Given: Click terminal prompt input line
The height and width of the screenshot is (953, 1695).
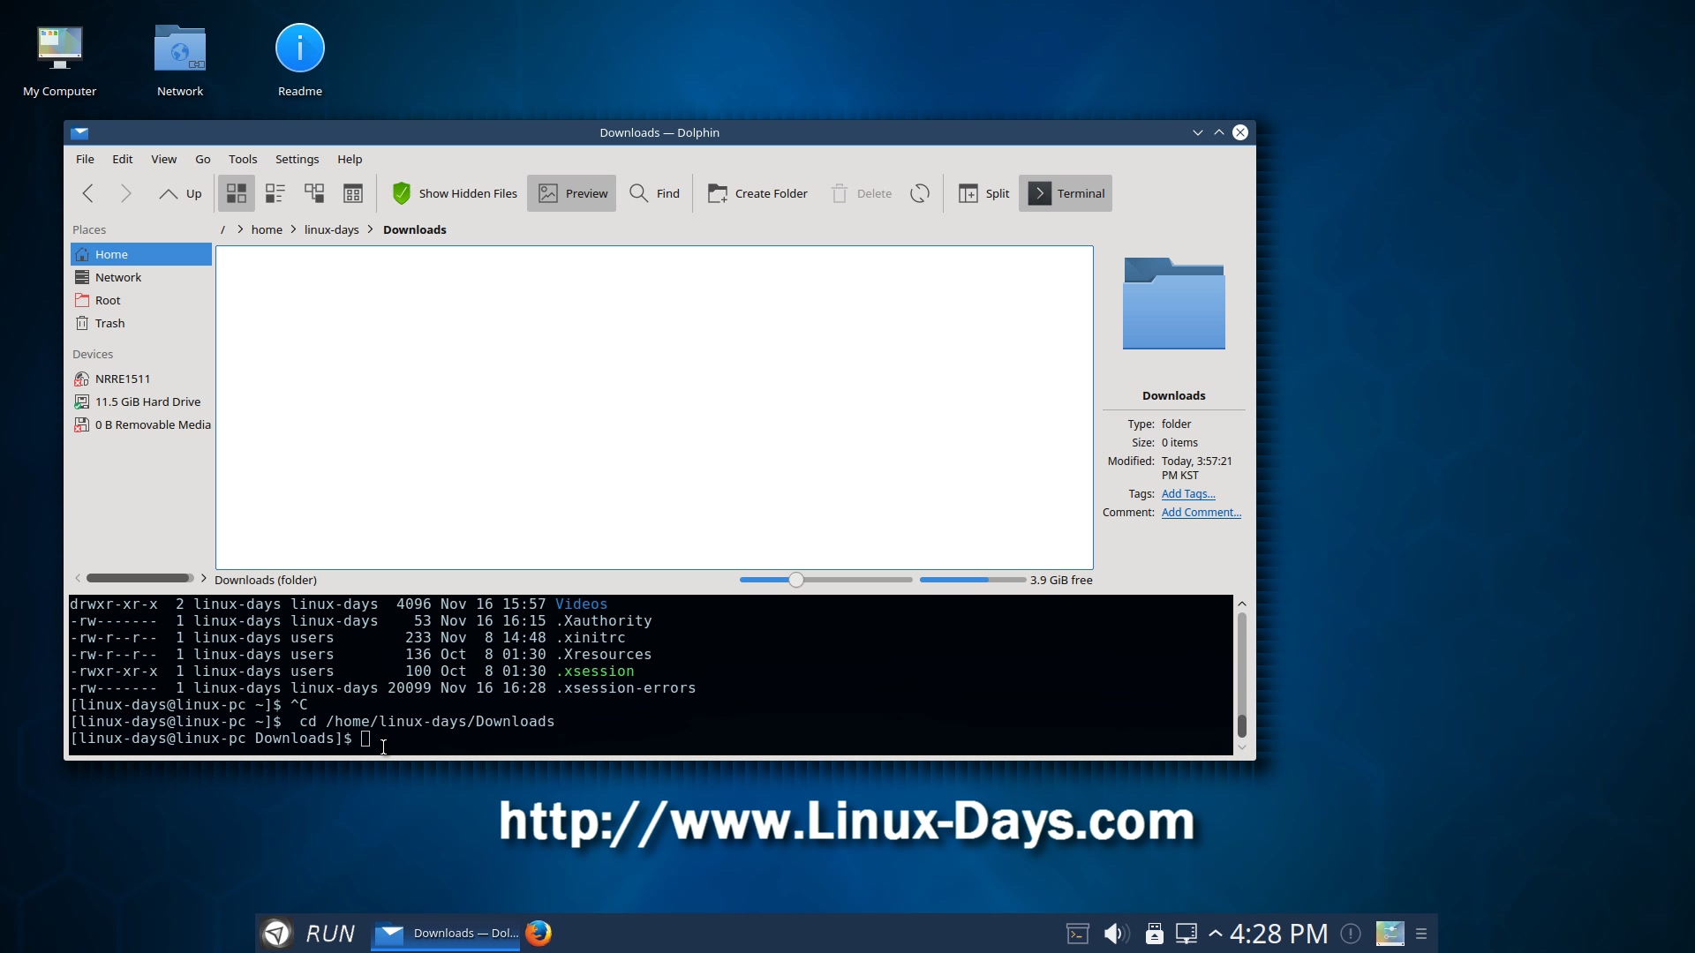Looking at the screenshot, I should coord(651,739).
